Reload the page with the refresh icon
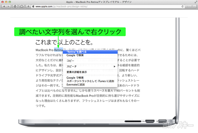The image size is (198, 133). [182, 7]
